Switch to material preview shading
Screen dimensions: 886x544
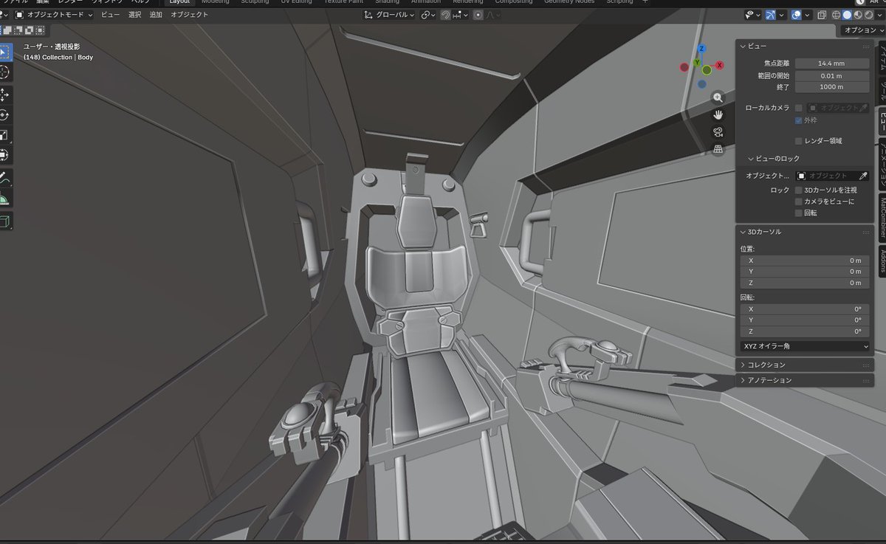tap(857, 15)
